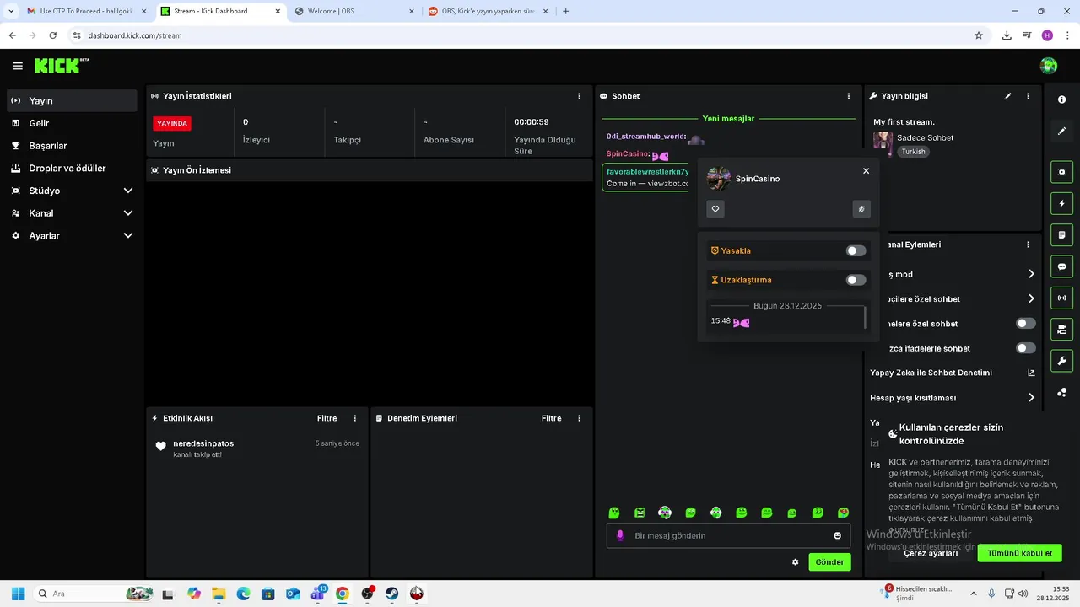This screenshot has width=1080, height=607.
Task: Toggle moderation log document widget in sidebar
Action: click(1062, 234)
